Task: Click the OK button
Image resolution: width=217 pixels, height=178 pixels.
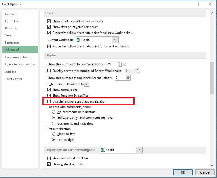Action: (183, 172)
